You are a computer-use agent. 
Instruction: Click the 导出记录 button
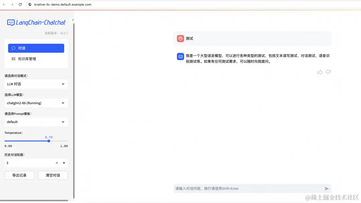coord(19,175)
